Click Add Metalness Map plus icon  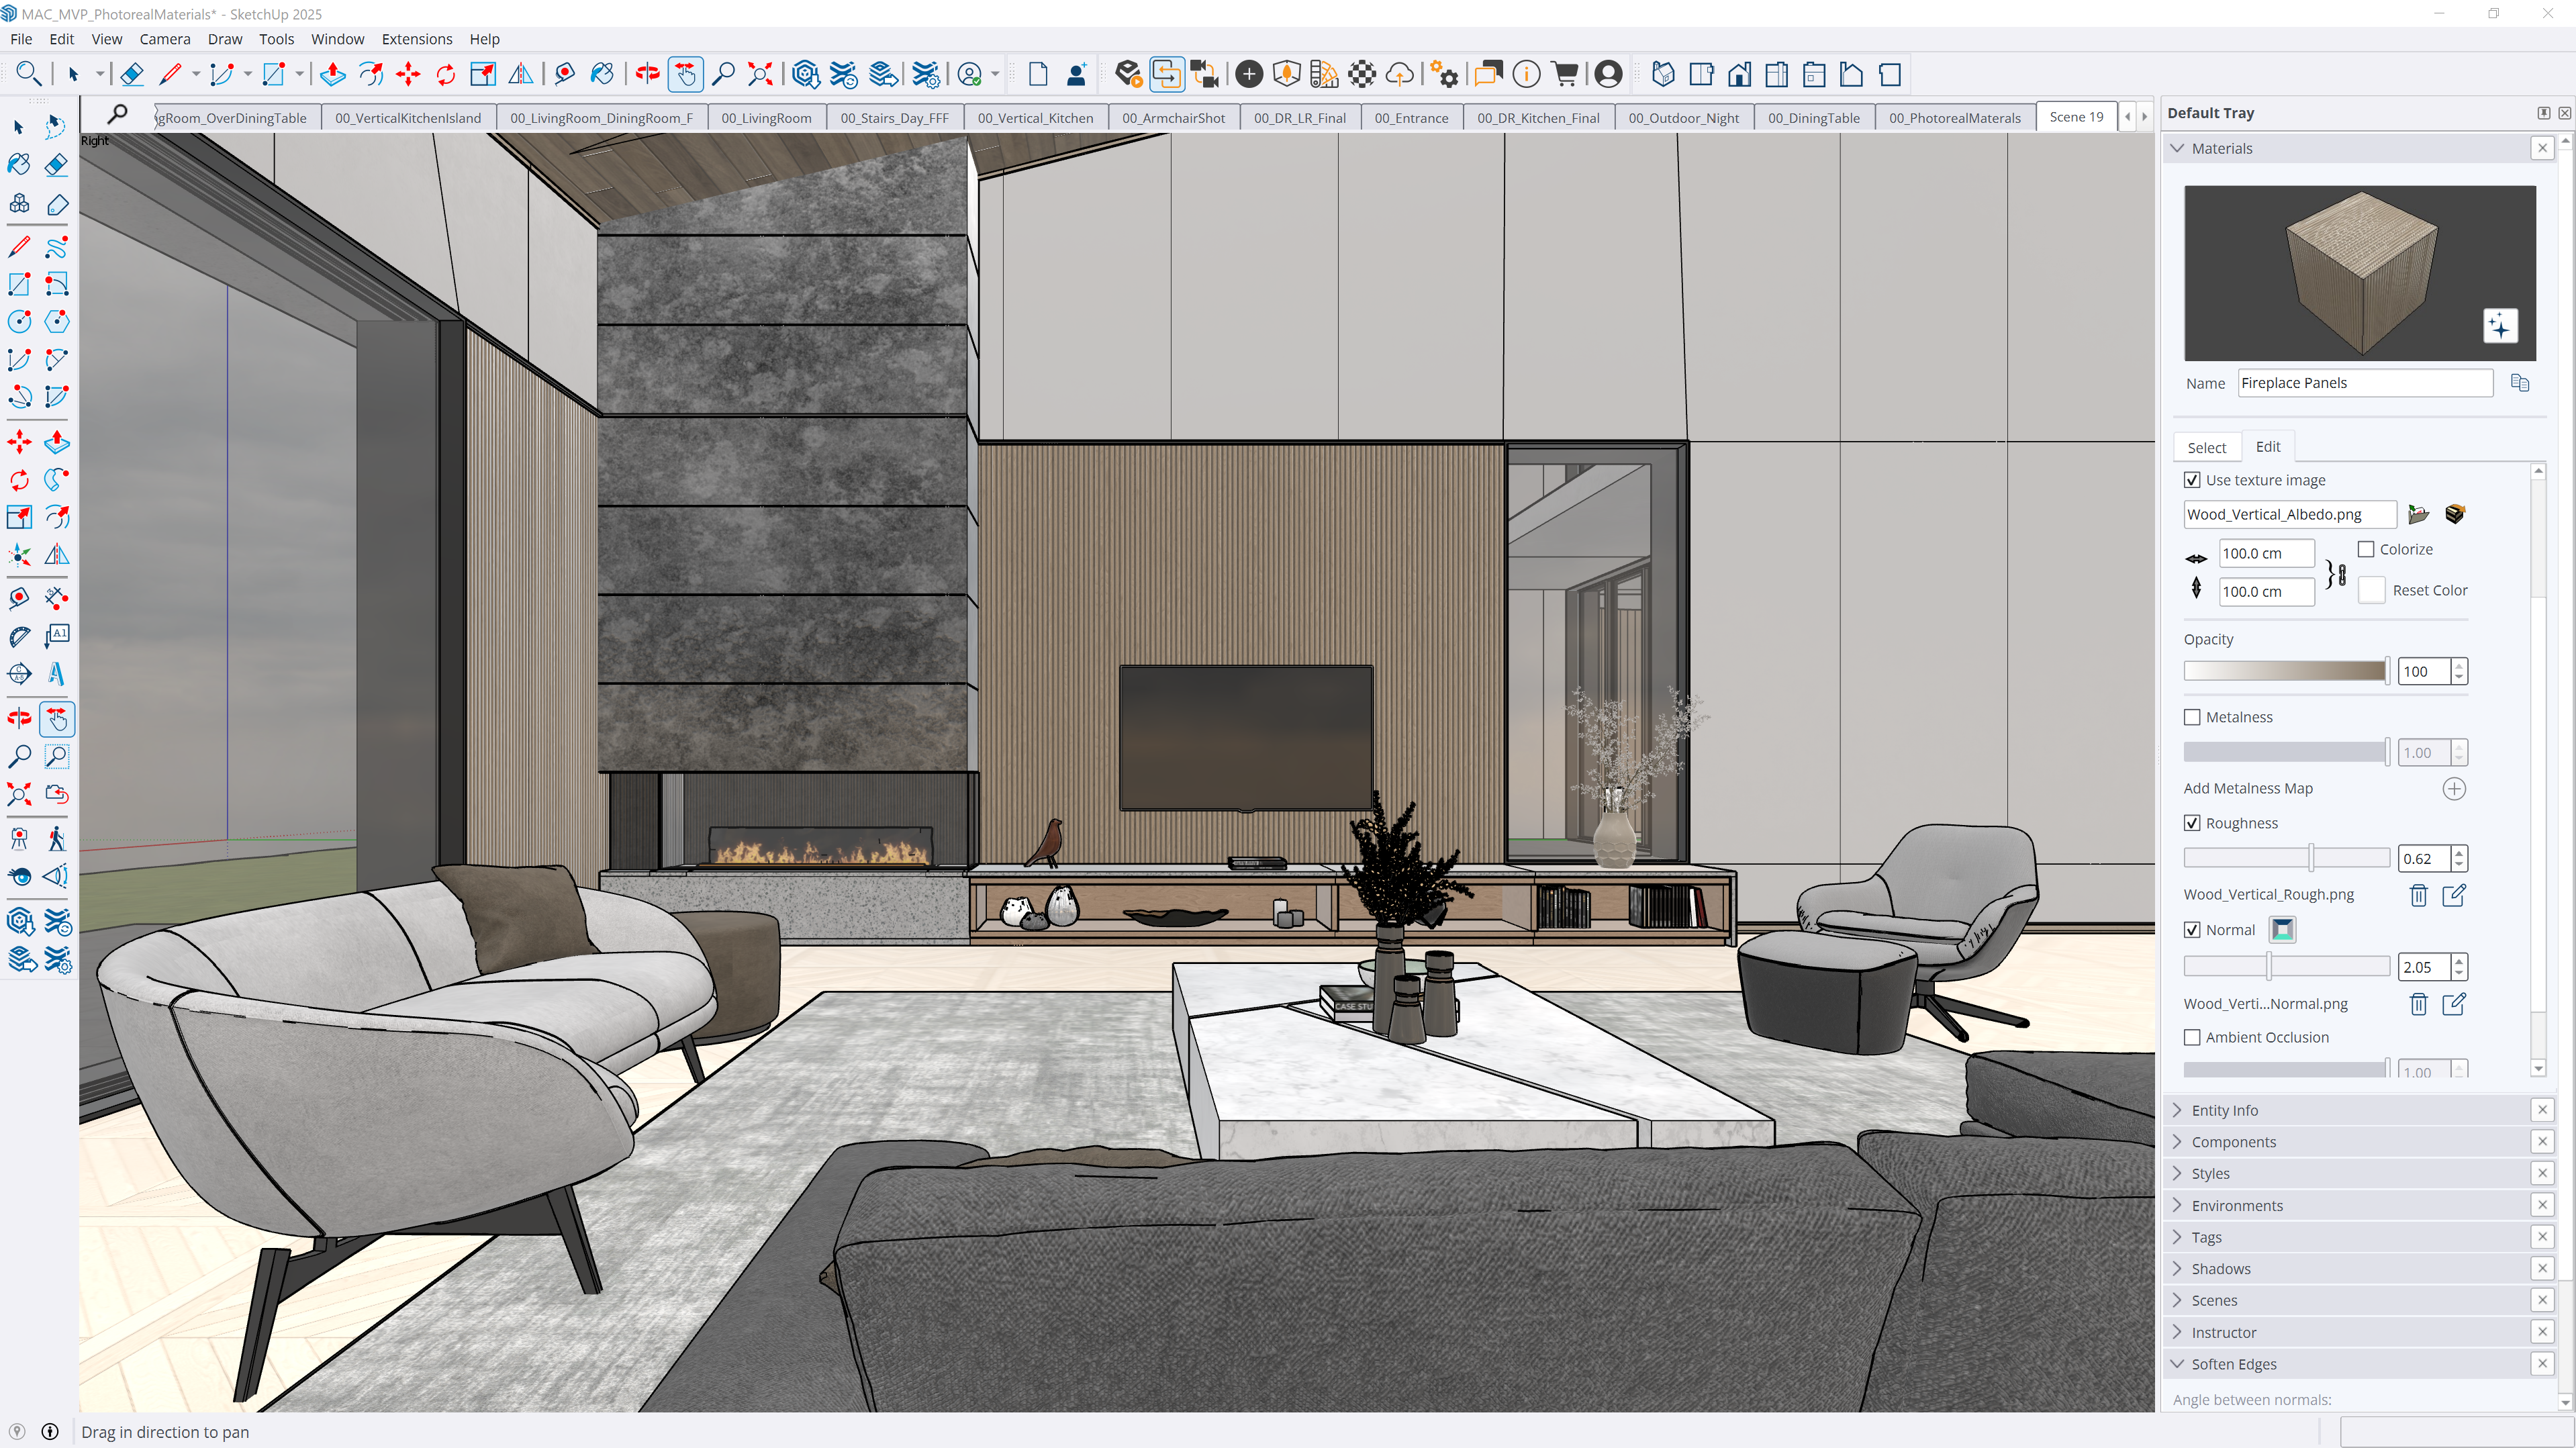[x=2454, y=788]
